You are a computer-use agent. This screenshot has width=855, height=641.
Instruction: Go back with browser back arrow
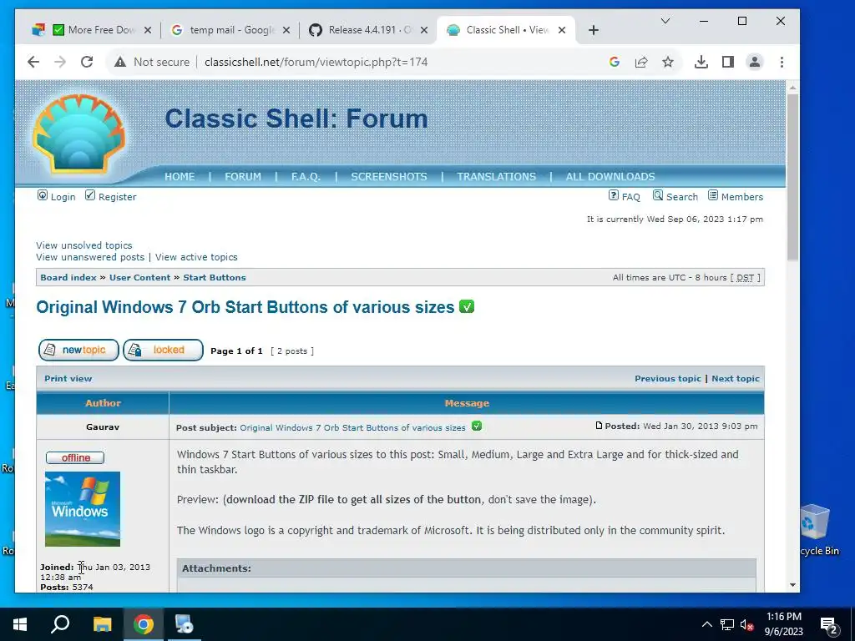click(33, 62)
